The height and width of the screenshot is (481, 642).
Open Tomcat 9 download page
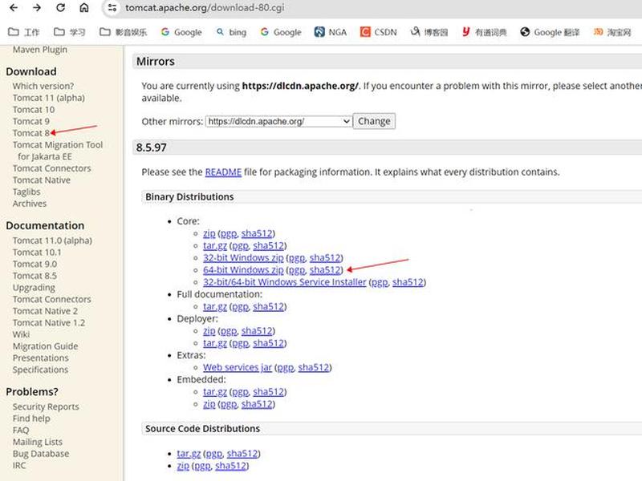pos(31,122)
